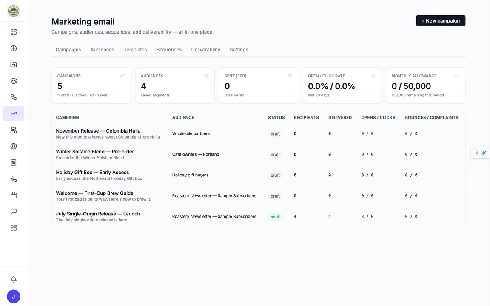Image resolution: width=490 pixels, height=306 pixels.
Task: Switch to the Campaigns tab
Action: [x=68, y=50]
